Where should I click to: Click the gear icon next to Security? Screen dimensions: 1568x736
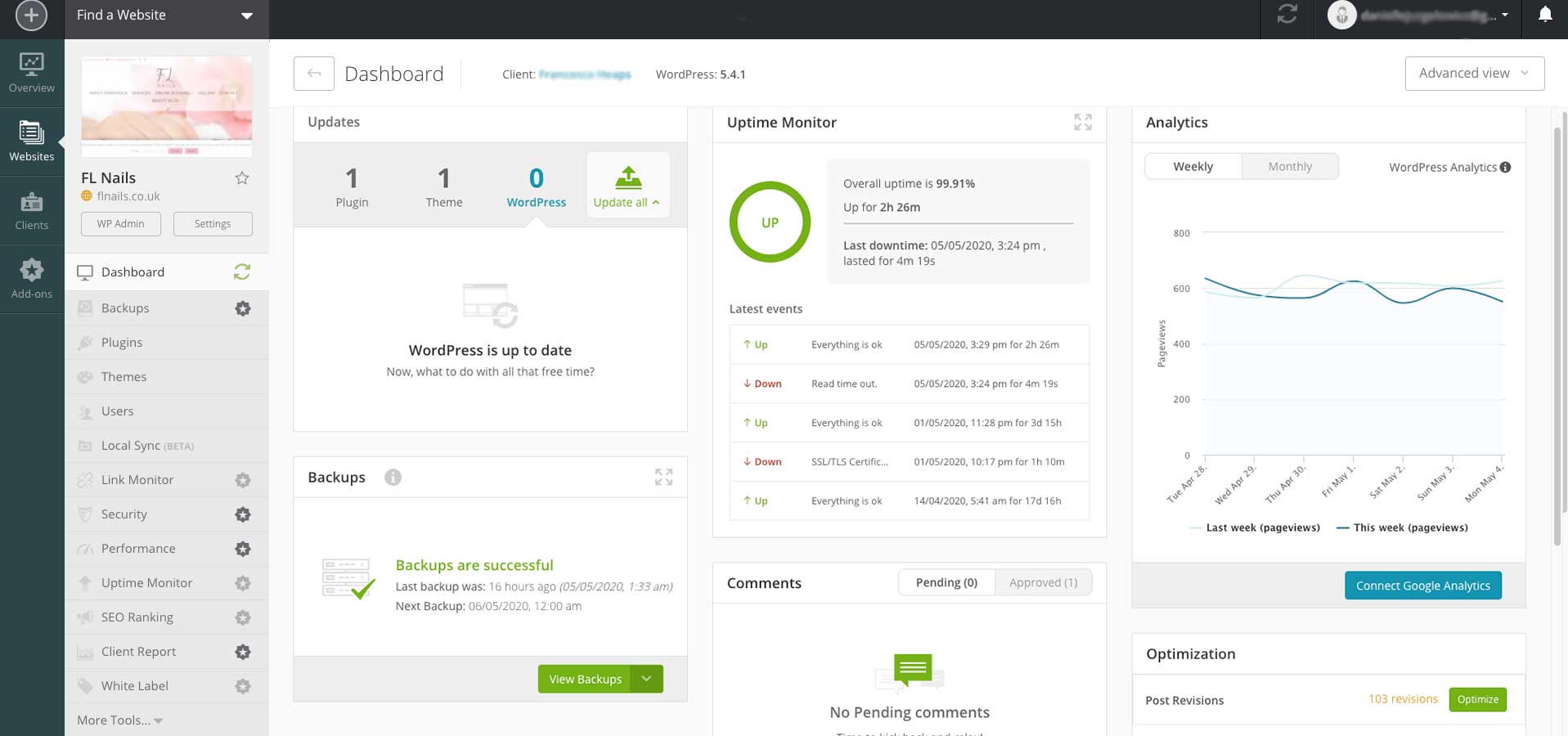coord(243,514)
